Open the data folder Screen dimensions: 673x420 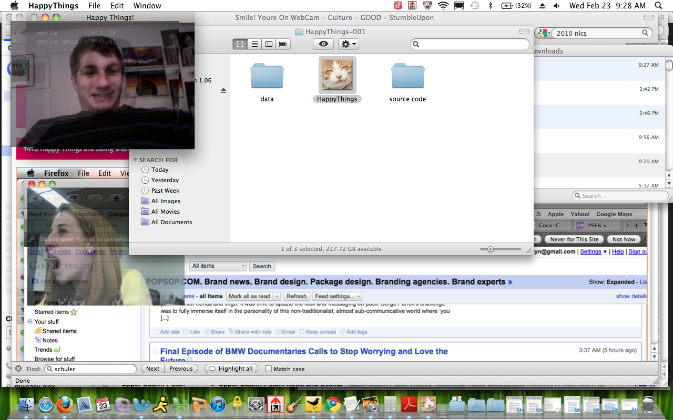pos(267,77)
